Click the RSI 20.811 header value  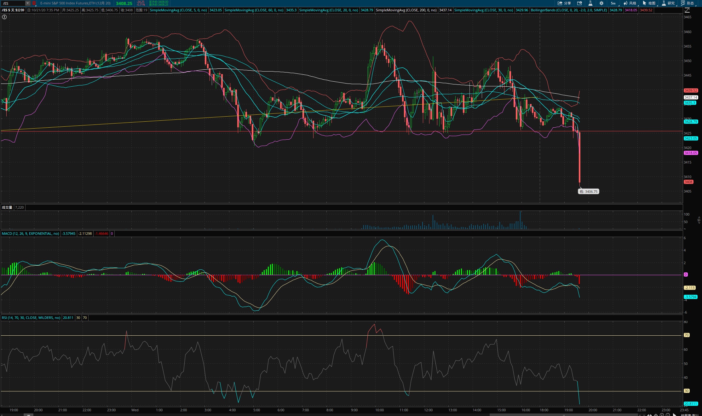tap(68, 318)
